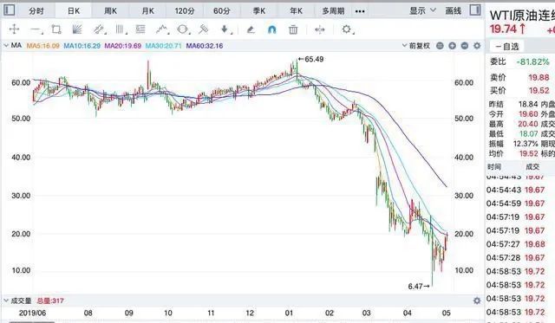This screenshot has height=323, width=555.
Task: Switch to the 60分 chart tab
Action: tap(222, 11)
